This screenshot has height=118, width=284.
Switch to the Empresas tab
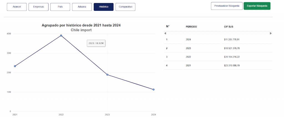click(38, 7)
